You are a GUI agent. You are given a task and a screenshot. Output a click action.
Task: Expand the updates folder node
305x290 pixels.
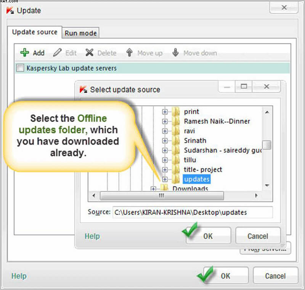point(165,179)
